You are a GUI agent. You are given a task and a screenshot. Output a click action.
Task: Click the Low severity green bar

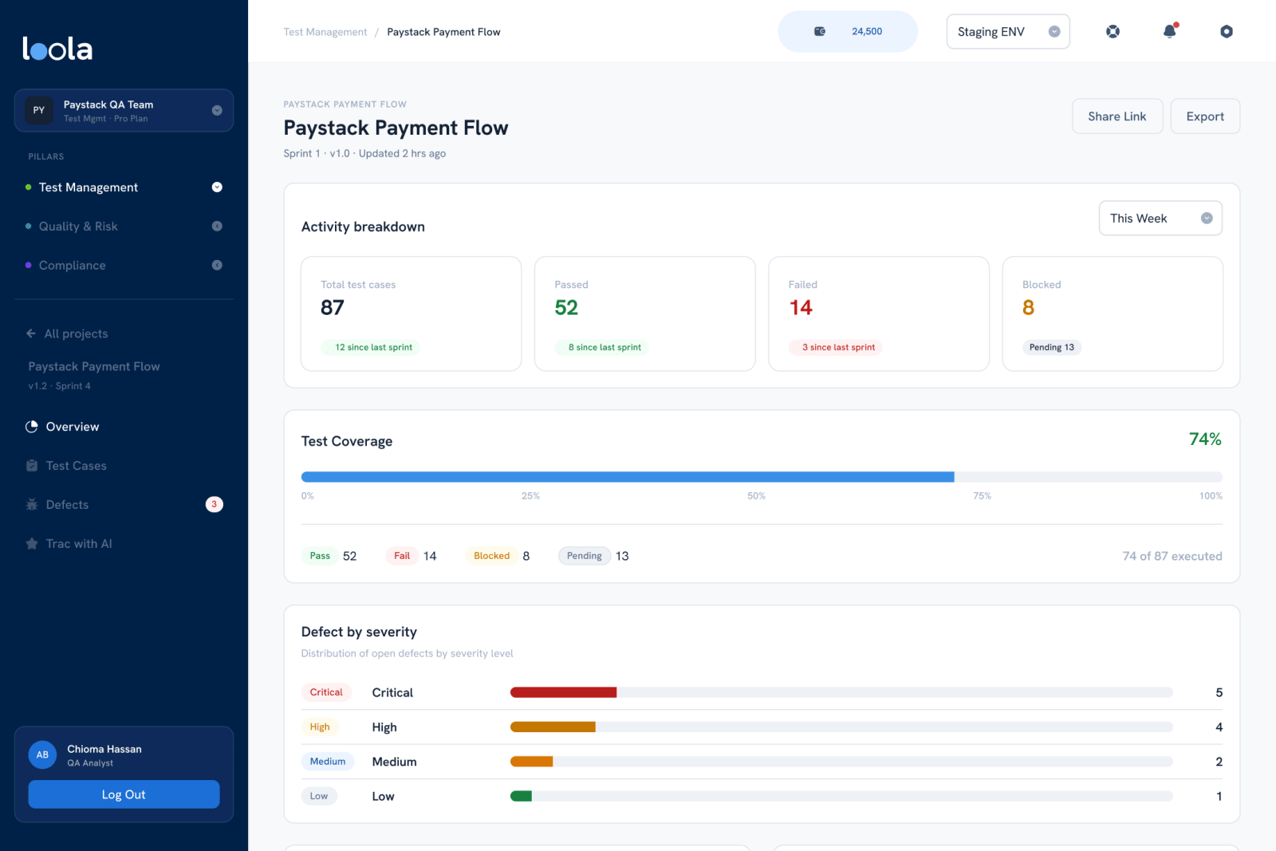click(x=521, y=796)
